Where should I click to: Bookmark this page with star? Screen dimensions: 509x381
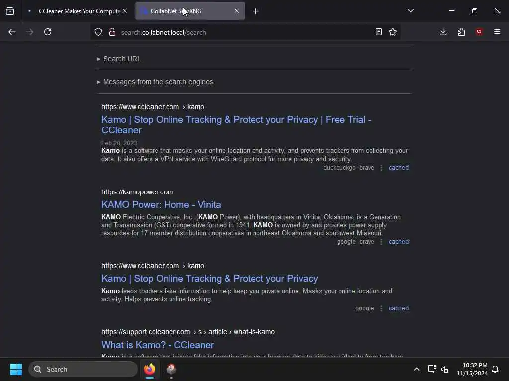point(393,32)
